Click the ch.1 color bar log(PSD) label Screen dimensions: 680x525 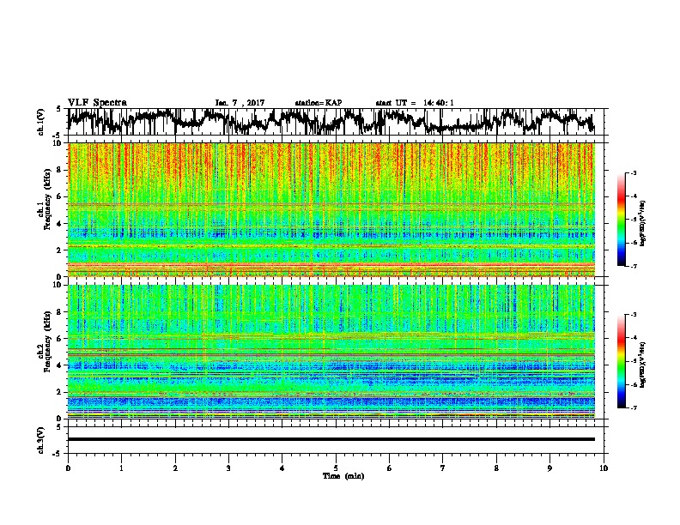coord(642,223)
